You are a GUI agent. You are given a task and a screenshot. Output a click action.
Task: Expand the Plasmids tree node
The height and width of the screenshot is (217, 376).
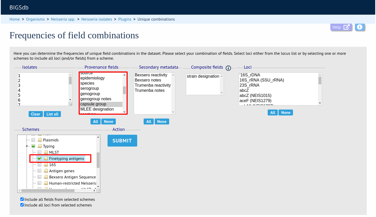pyautogui.click(x=27, y=140)
